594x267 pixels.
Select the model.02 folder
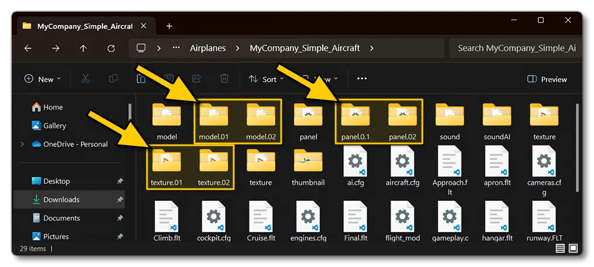[x=261, y=121]
